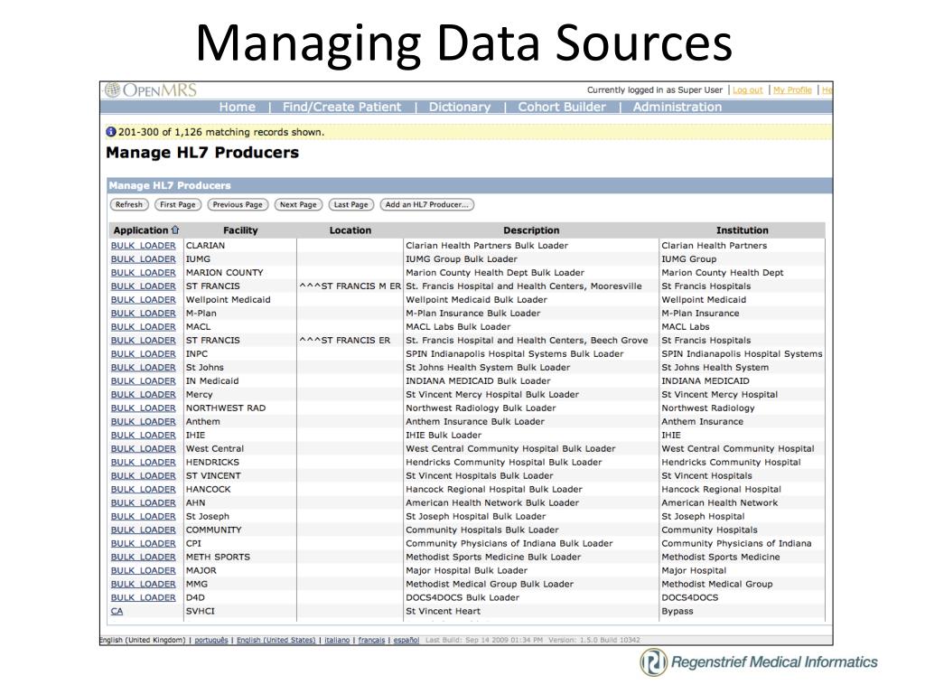Advance to the Next Page
The width and height of the screenshot is (925, 694).
coord(298,205)
